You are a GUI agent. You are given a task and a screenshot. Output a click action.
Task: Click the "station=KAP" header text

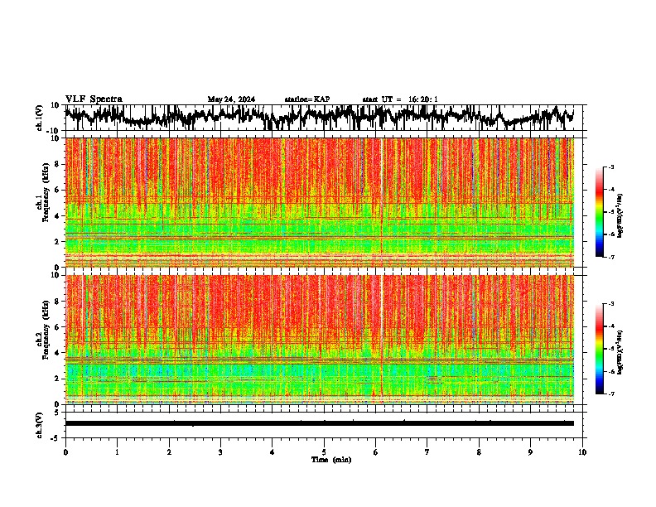(307, 99)
